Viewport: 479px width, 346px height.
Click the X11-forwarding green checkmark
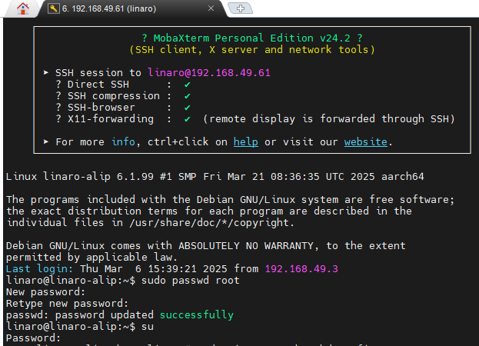point(188,119)
